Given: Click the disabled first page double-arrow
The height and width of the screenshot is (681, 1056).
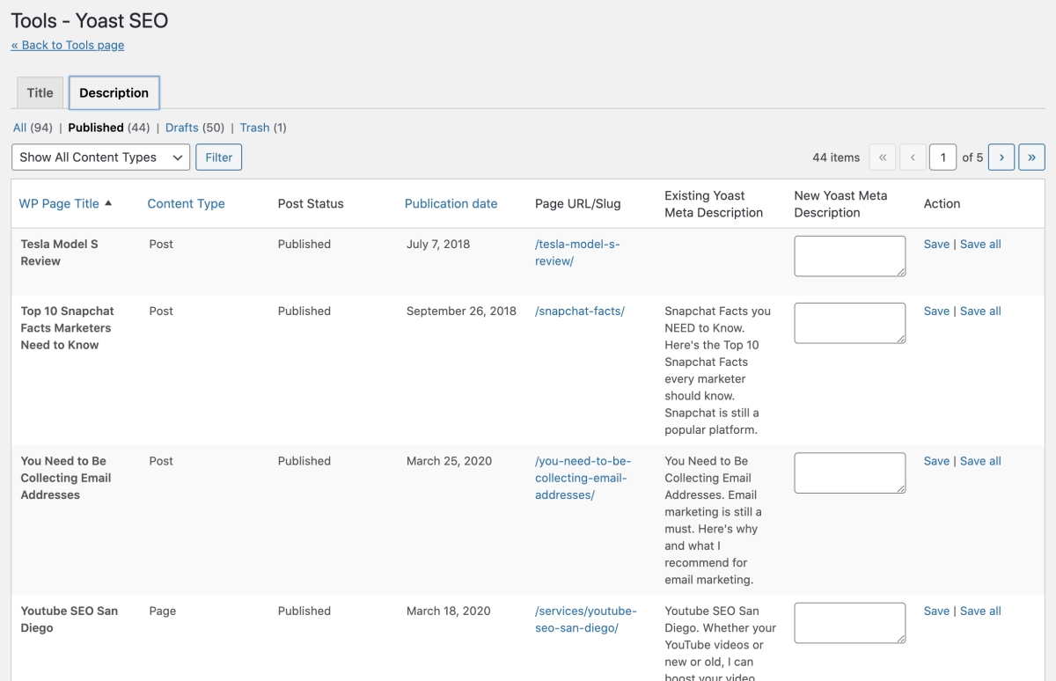Looking at the screenshot, I should pos(883,157).
